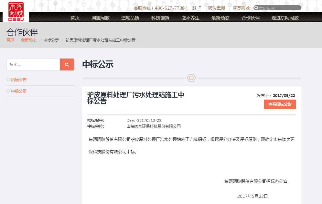
Task: Click the magnifier icon inside the top search box
Action: click(x=256, y=7)
